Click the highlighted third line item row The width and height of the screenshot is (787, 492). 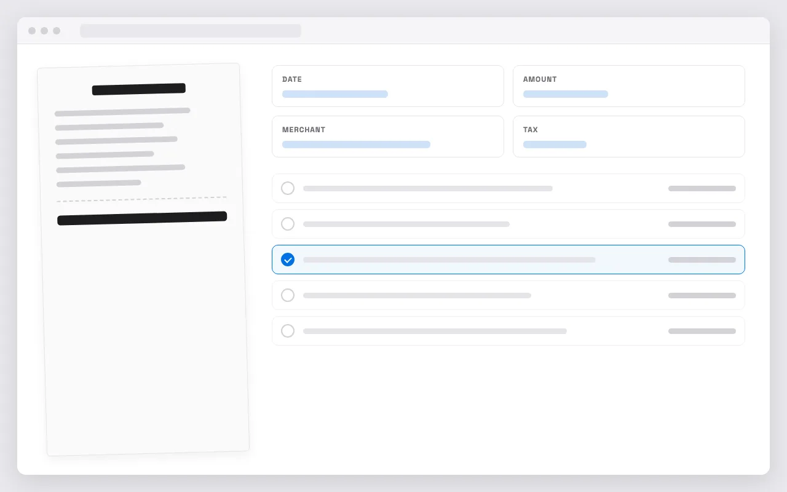[x=508, y=260]
